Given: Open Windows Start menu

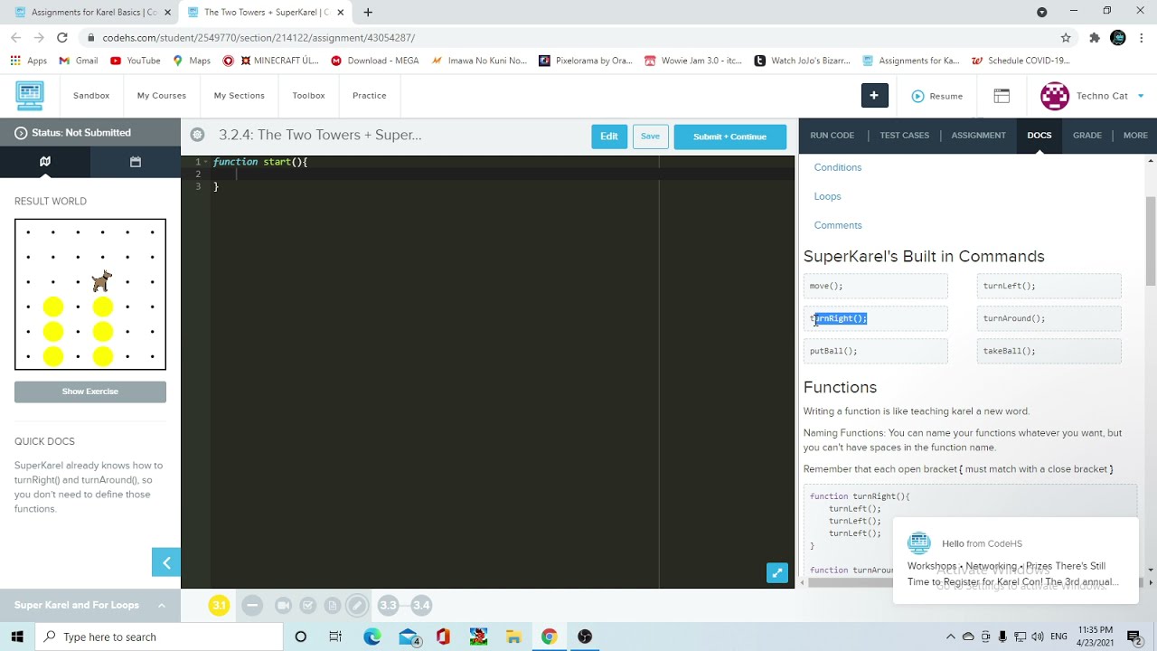Looking at the screenshot, I should point(17,637).
